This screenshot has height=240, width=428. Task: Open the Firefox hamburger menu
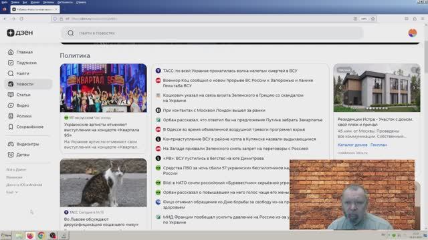(423, 19)
